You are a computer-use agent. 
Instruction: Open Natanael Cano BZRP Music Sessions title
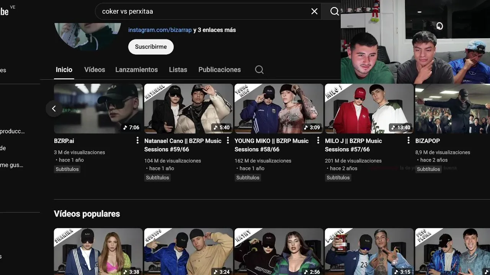(183, 145)
